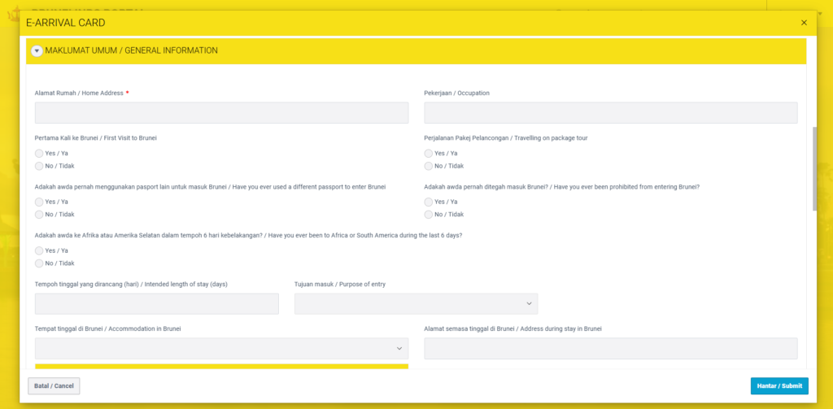Select Yes for First Visit to Brunei

pos(39,153)
